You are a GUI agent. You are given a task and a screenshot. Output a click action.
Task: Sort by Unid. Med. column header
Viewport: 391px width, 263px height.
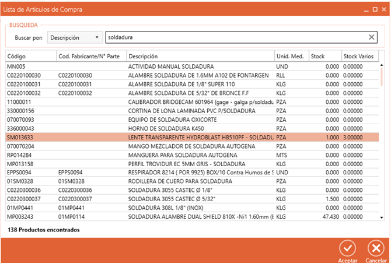point(292,57)
